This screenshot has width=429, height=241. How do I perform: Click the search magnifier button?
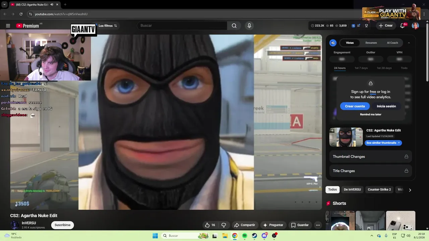click(234, 26)
